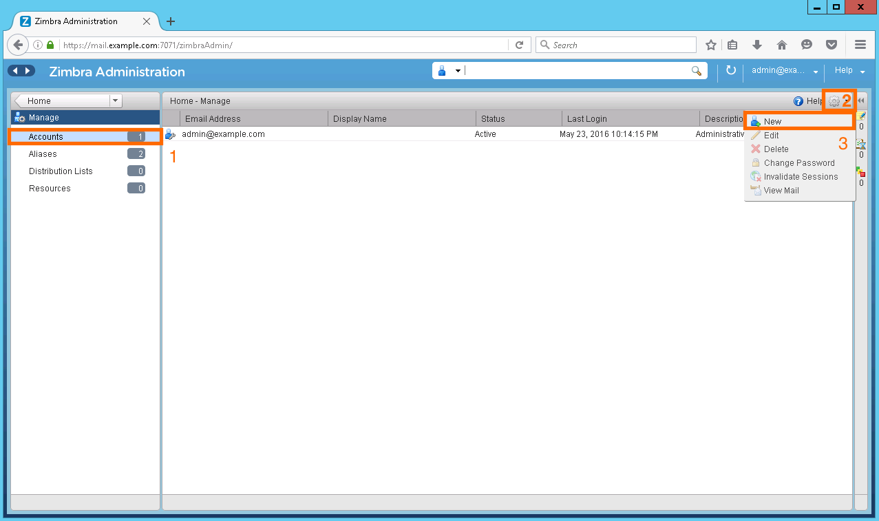The height and width of the screenshot is (521, 879).
Task: Navigate forward with Zimbra history right arrow
Action: click(28, 71)
